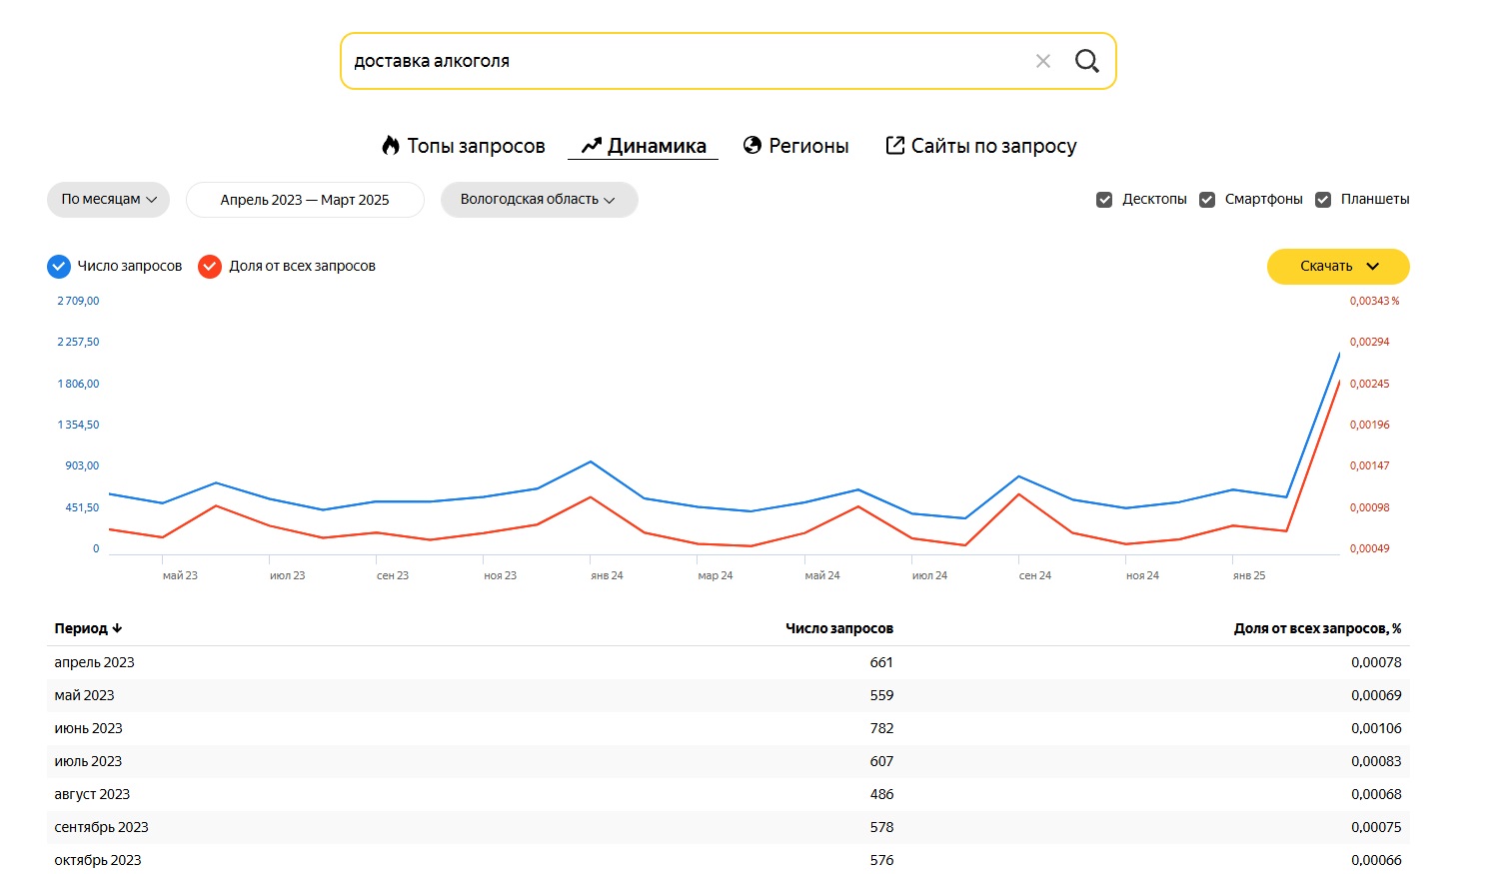Toggle the blue Число запросов series swatch
The width and height of the screenshot is (1498, 874).
59,267
